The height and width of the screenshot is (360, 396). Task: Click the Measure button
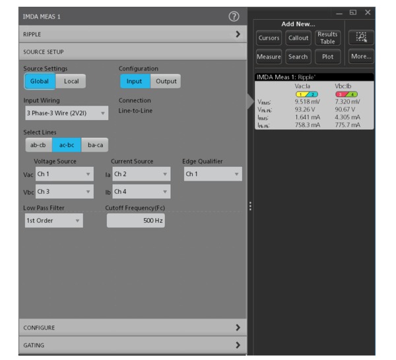pyautogui.click(x=269, y=57)
